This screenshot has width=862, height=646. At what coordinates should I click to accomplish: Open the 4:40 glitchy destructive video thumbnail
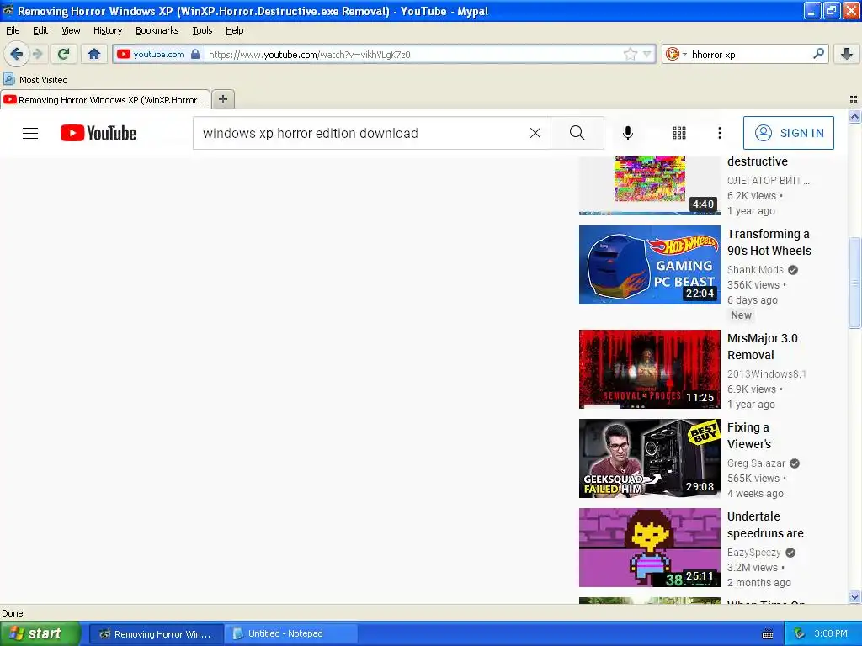click(x=649, y=185)
